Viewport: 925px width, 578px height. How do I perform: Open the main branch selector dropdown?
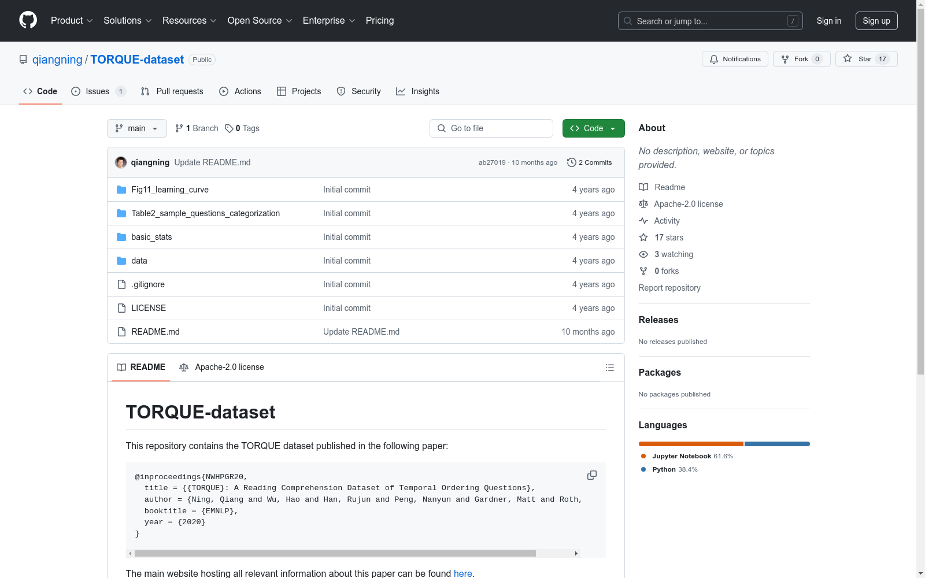point(137,128)
